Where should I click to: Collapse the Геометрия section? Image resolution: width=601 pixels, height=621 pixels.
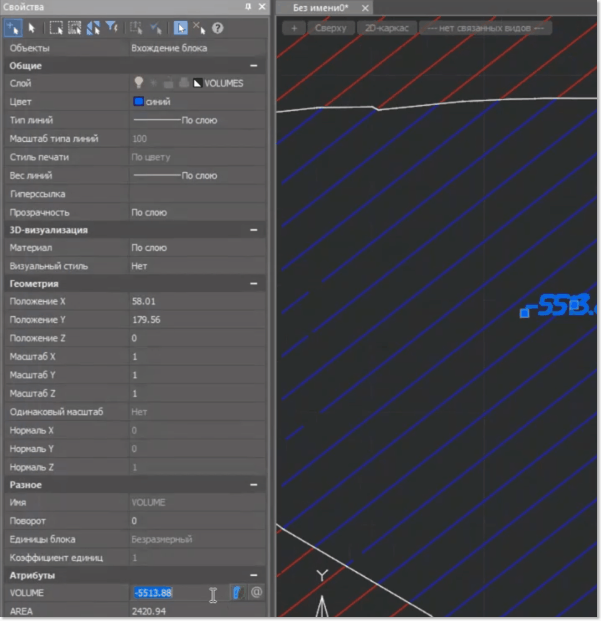253,284
